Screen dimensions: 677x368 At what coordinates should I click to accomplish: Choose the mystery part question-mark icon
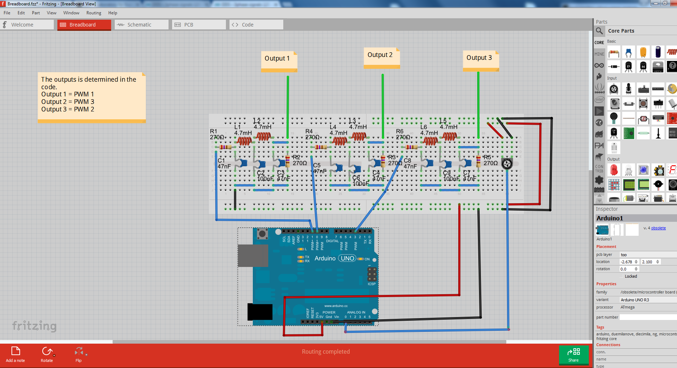click(672, 67)
